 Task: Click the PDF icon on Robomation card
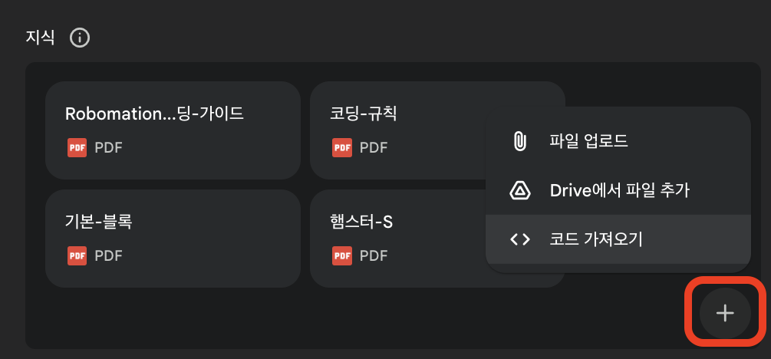tap(77, 147)
